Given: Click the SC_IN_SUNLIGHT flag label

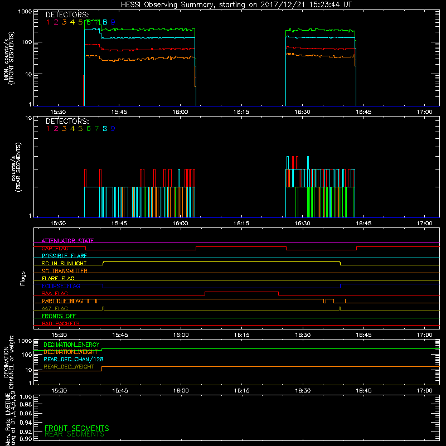Looking at the screenshot, I should [x=64, y=263].
